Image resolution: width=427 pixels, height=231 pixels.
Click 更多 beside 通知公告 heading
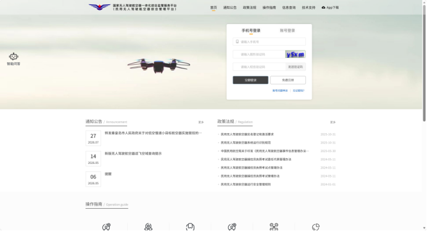pyautogui.click(x=201, y=123)
